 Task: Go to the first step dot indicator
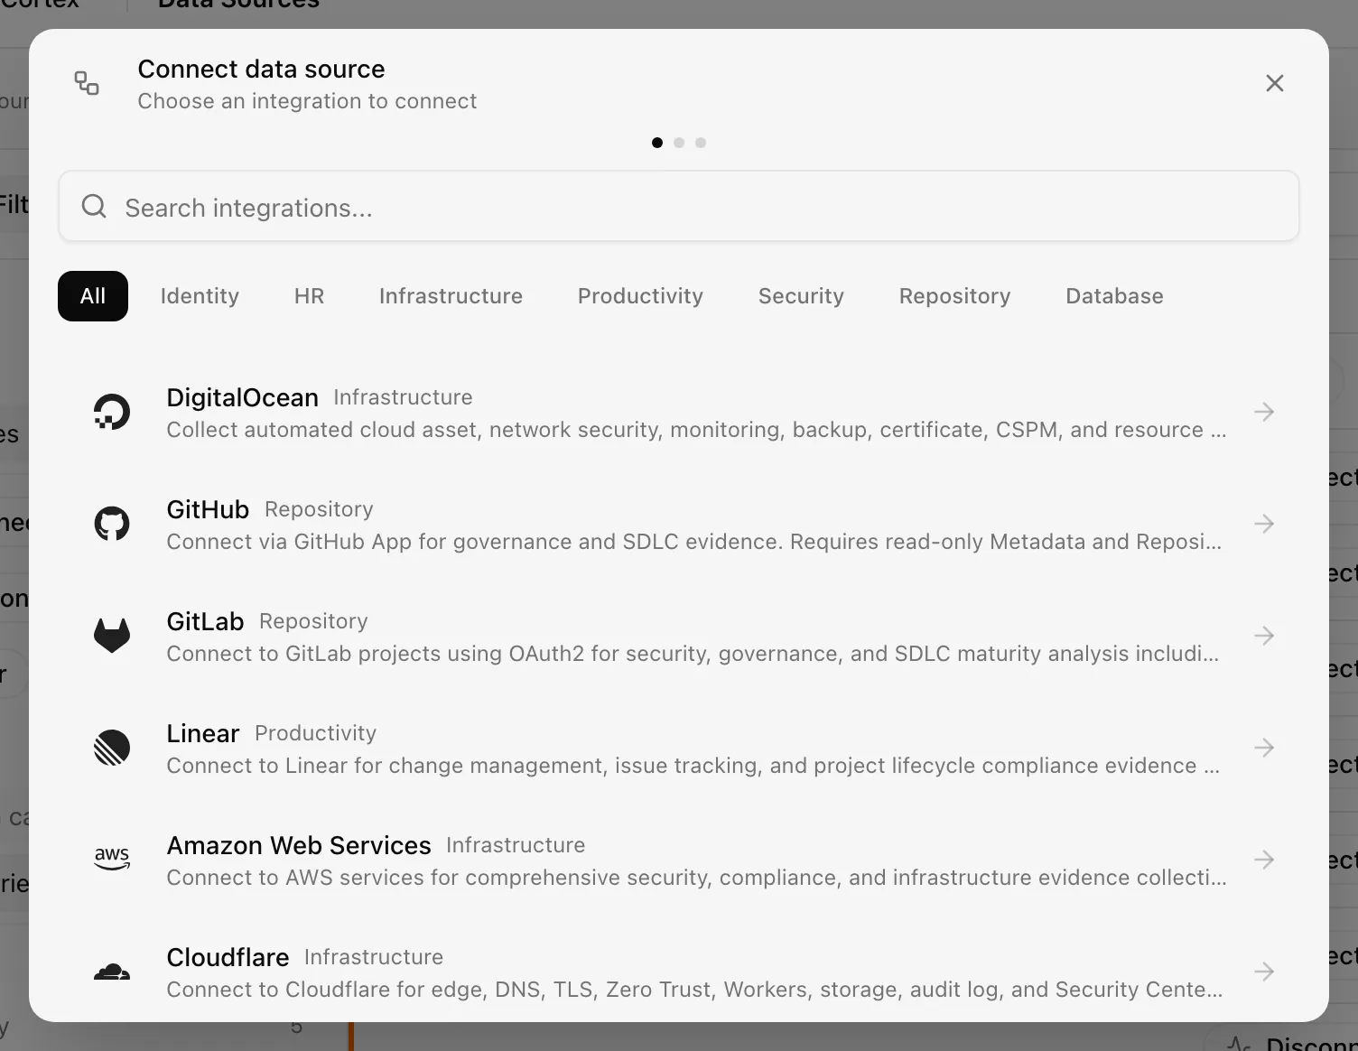click(x=656, y=143)
